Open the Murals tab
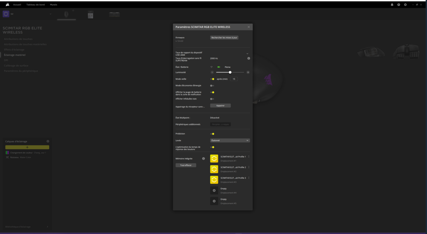The image size is (427, 234). point(53,5)
